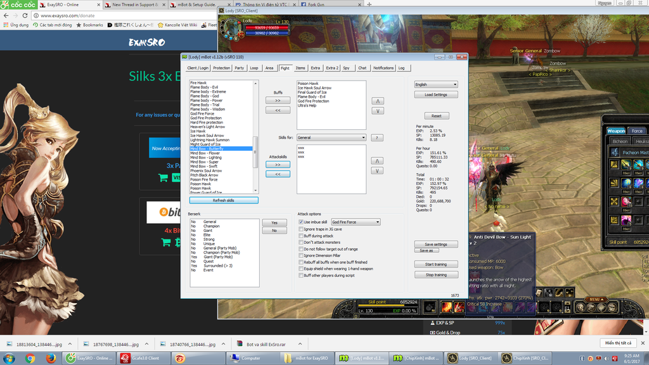The height and width of the screenshot is (365, 649).
Task: Add selected skill to Buffs list
Action: (278, 101)
